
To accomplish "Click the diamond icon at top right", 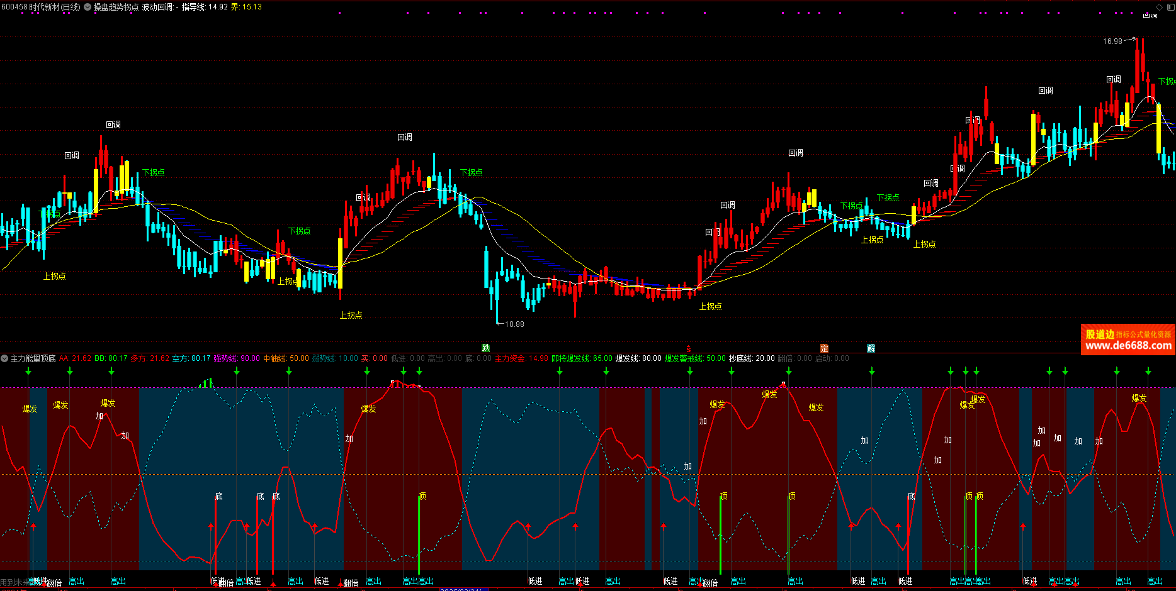I will (1160, 7).
